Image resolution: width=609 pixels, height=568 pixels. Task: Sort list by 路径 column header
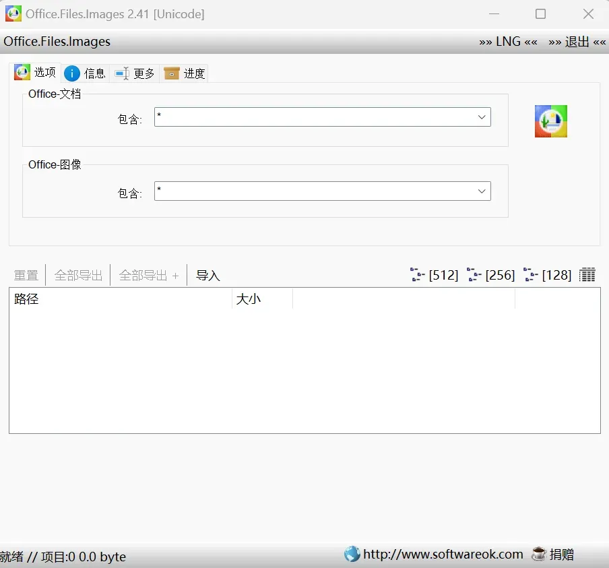120,299
